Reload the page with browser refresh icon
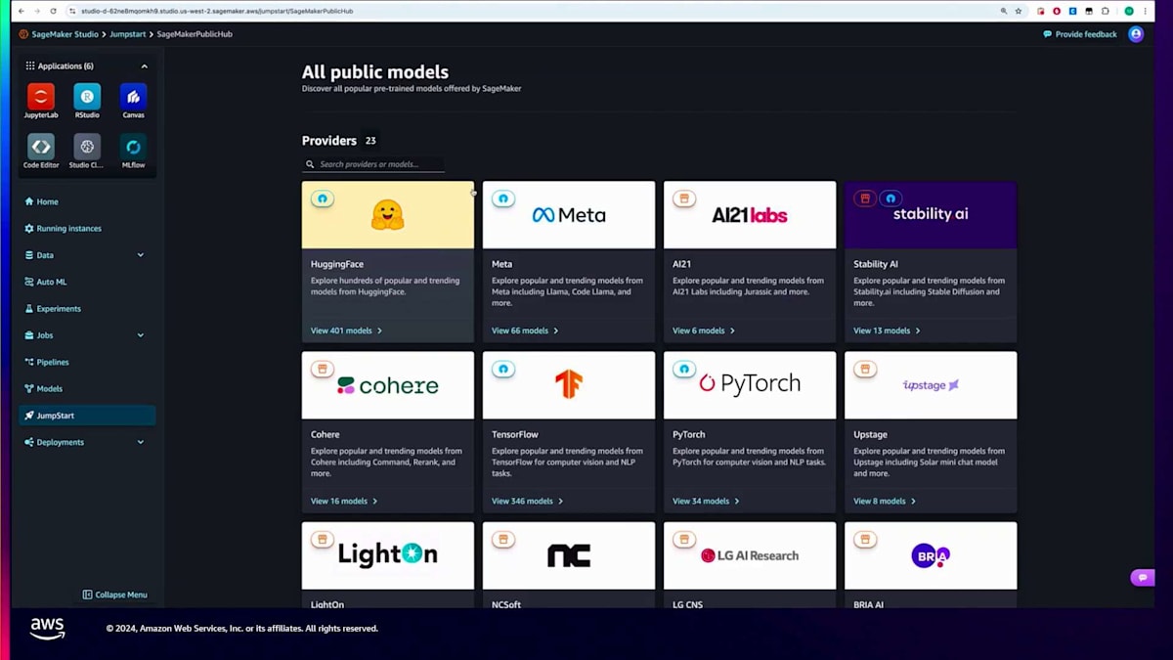The width and height of the screenshot is (1173, 660). [x=54, y=11]
